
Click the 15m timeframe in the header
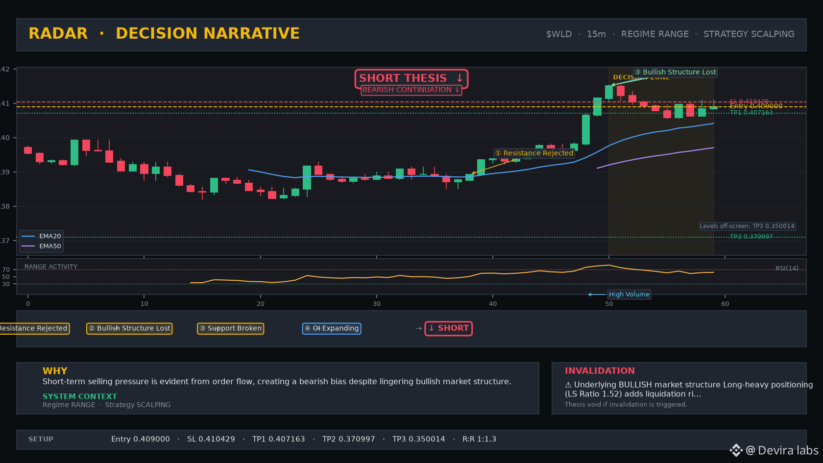(x=596, y=34)
